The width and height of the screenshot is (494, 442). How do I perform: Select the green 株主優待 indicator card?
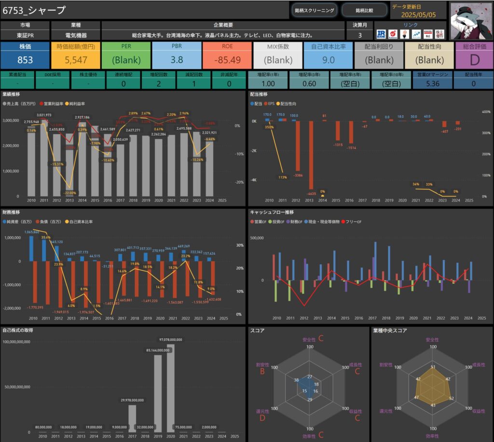pyautogui.click(x=88, y=80)
